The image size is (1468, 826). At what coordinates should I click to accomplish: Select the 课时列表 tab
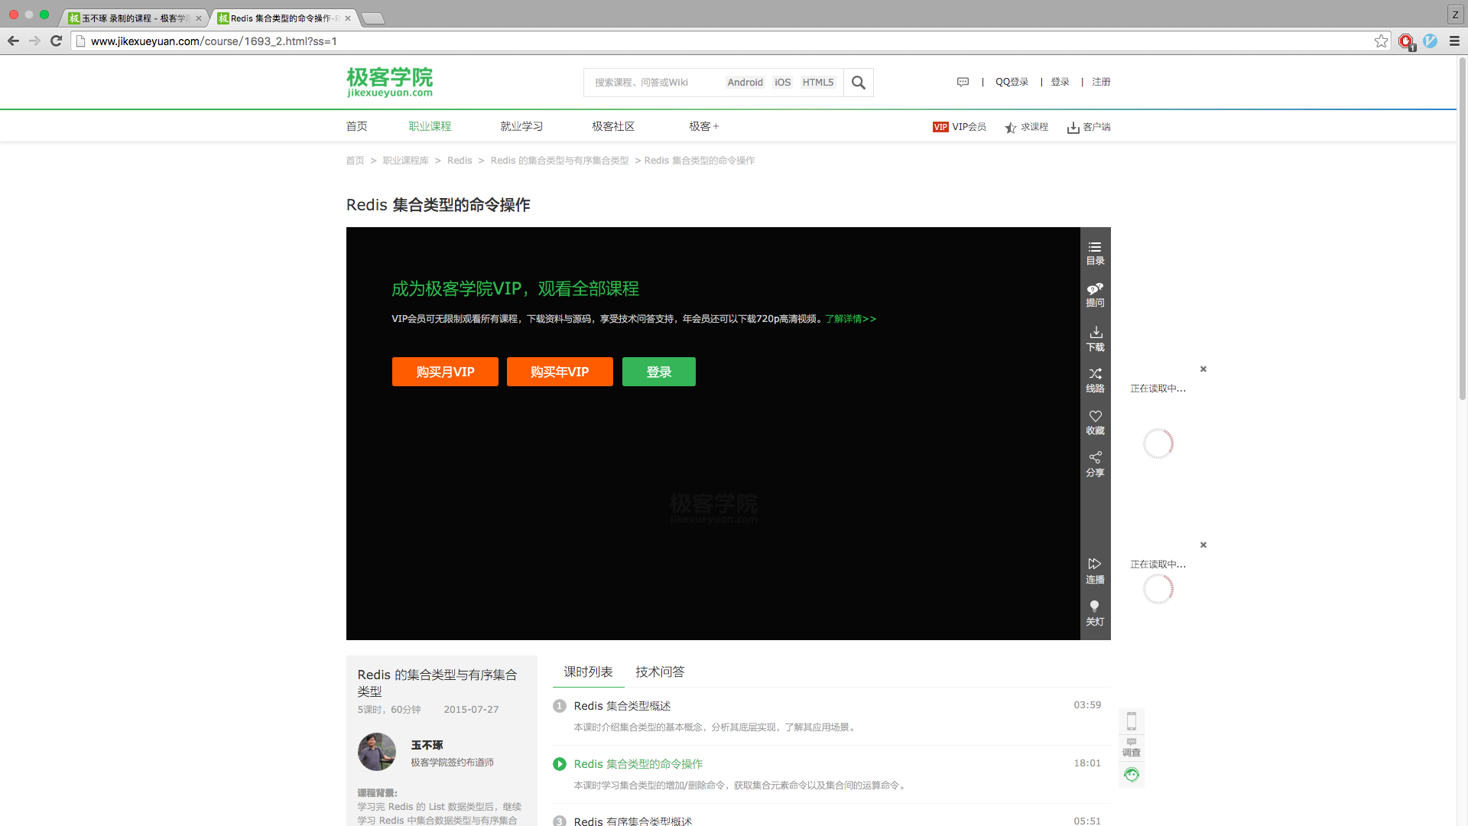click(x=588, y=672)
